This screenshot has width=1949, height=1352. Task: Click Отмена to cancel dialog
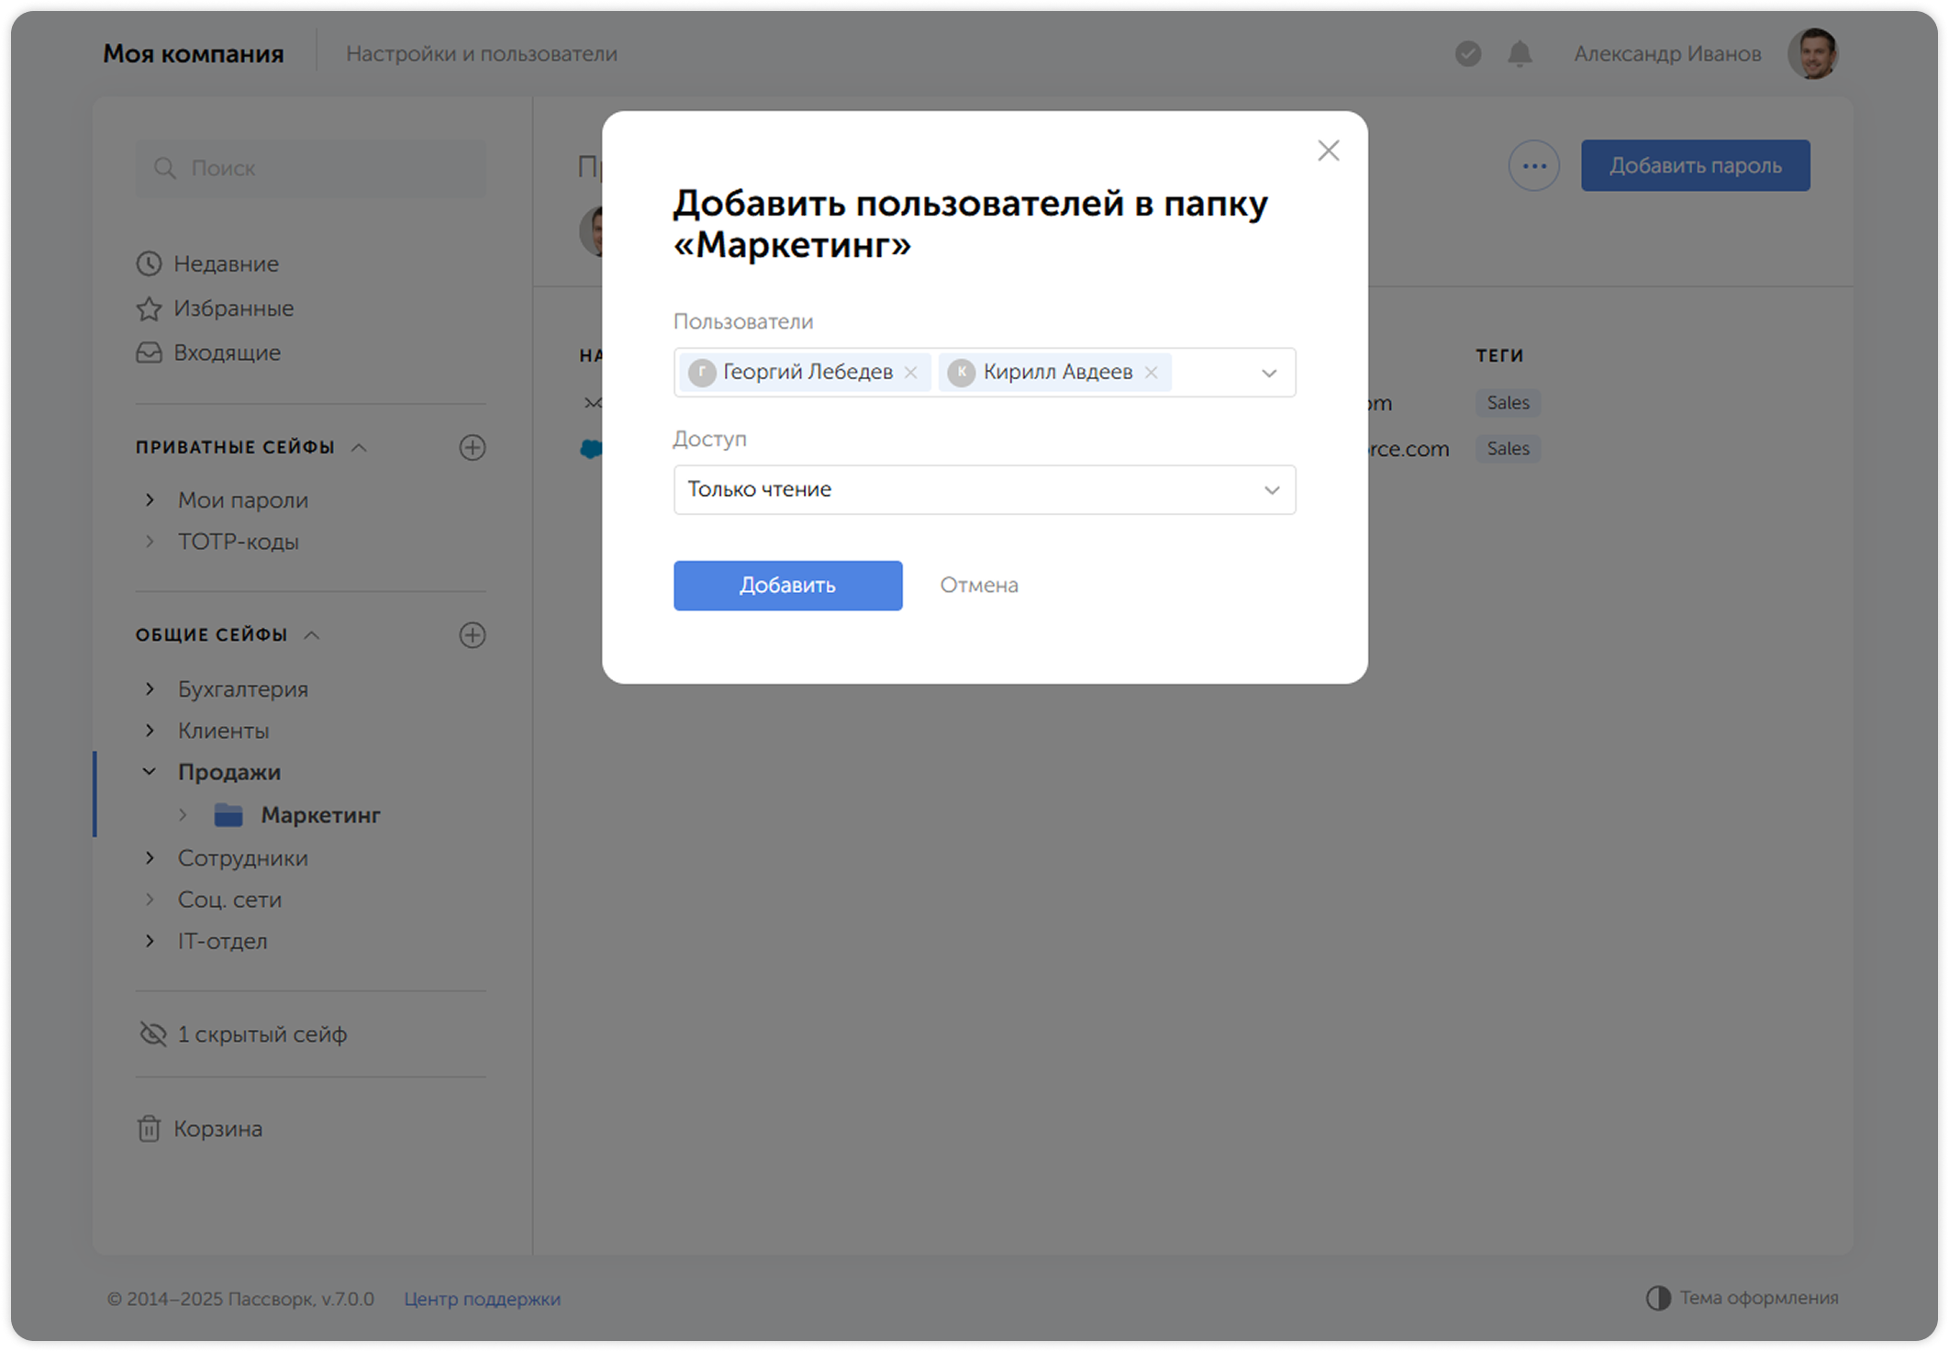(x=978, y=585)
